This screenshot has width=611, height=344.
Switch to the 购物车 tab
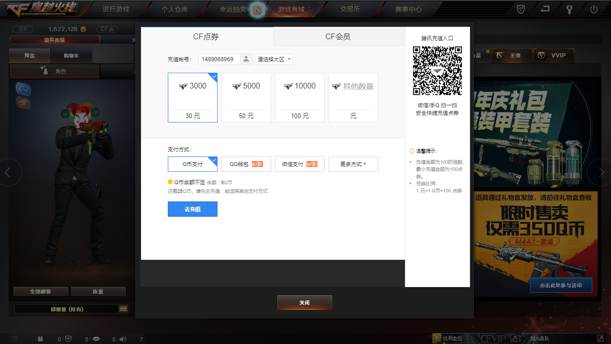71,55
